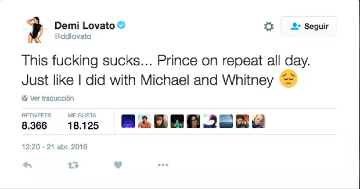This screenshot has height=189, width=360.
Task: View the 8.366 retweets list
Action: click(34, 125)
